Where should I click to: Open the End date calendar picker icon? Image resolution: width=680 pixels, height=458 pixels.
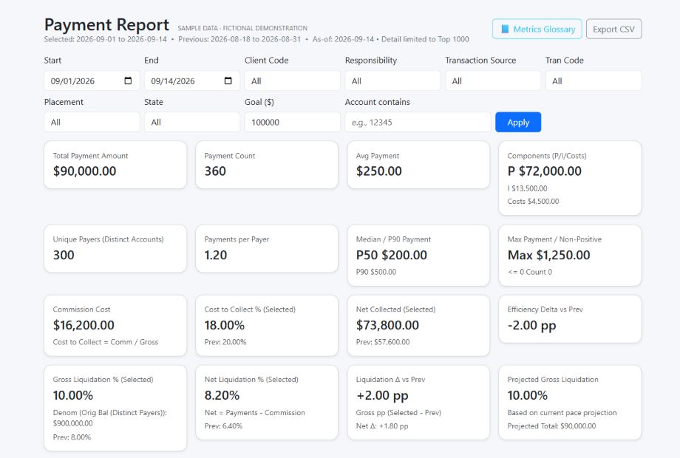(x=228, y=81)
